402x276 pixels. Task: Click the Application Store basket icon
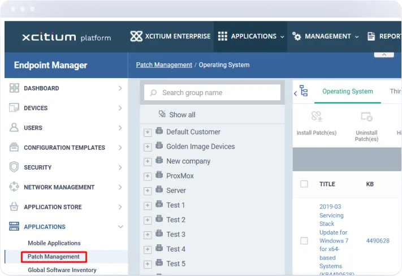[x=14, y=206]
